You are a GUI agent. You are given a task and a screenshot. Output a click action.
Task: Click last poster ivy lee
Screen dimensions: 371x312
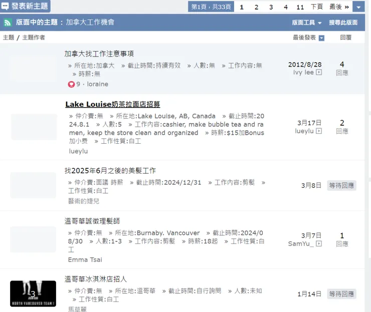click(303, 72)
